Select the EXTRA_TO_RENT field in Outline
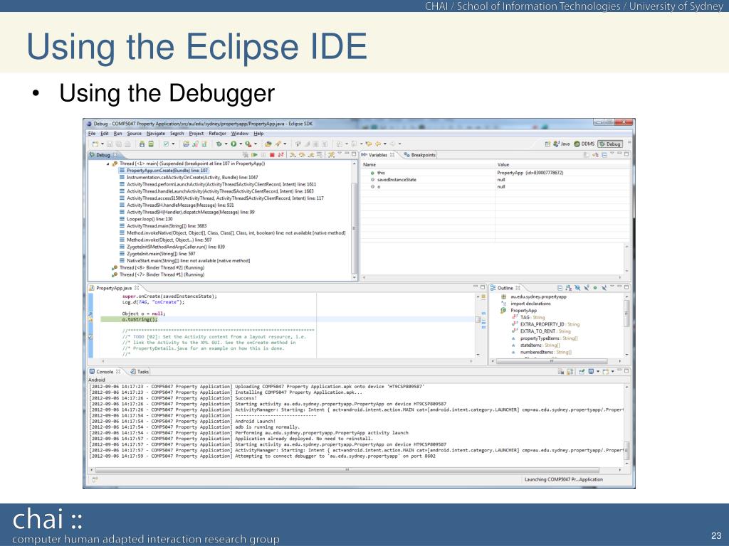The image size is (729, 546). (x=542, y=331)
